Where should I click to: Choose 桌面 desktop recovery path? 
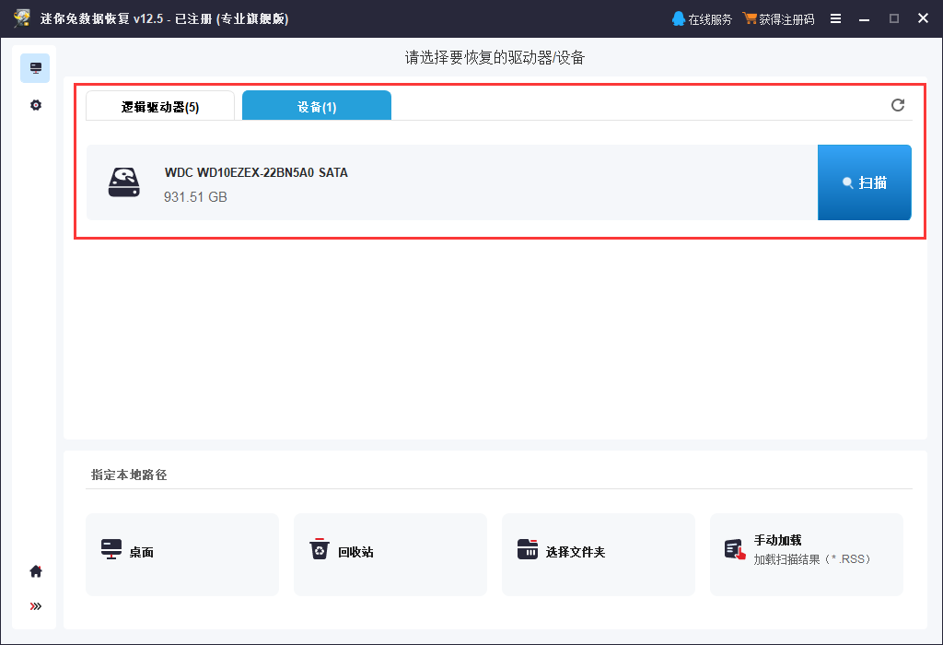(182, 554)
